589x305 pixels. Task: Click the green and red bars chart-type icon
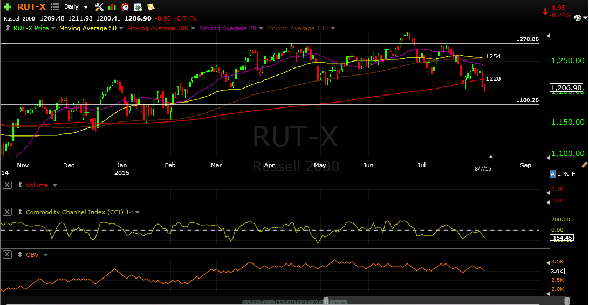point(112,7)
